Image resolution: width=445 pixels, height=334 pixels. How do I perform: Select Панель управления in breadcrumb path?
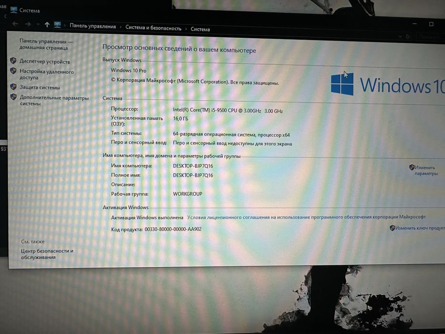click(x=93, y=26)
